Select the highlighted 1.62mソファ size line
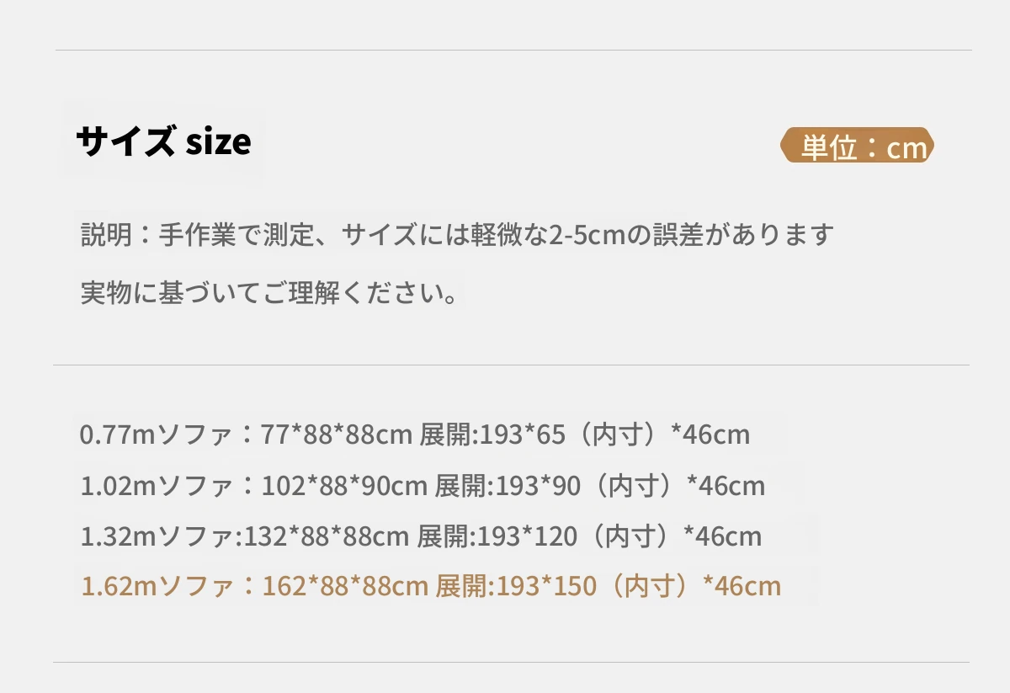 431,586
